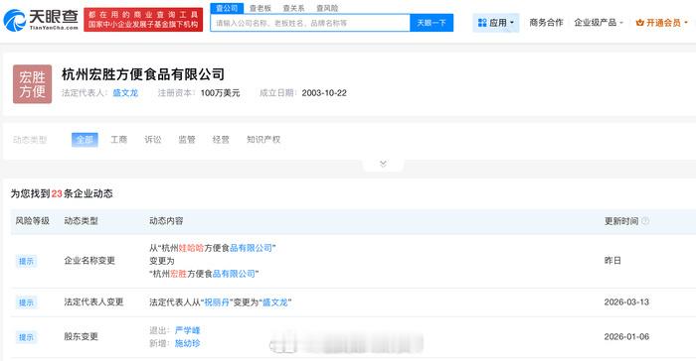Click the 股东变更 dynamic type cell
Screen dimensions: 696x361
pyautogui.click(x=81, y=336)
